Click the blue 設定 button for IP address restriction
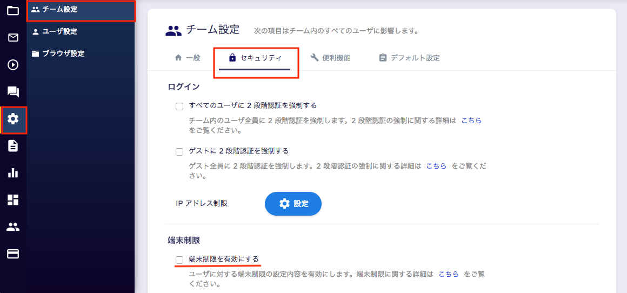This screenshot has width=627, height=293. tap(293, 204)
